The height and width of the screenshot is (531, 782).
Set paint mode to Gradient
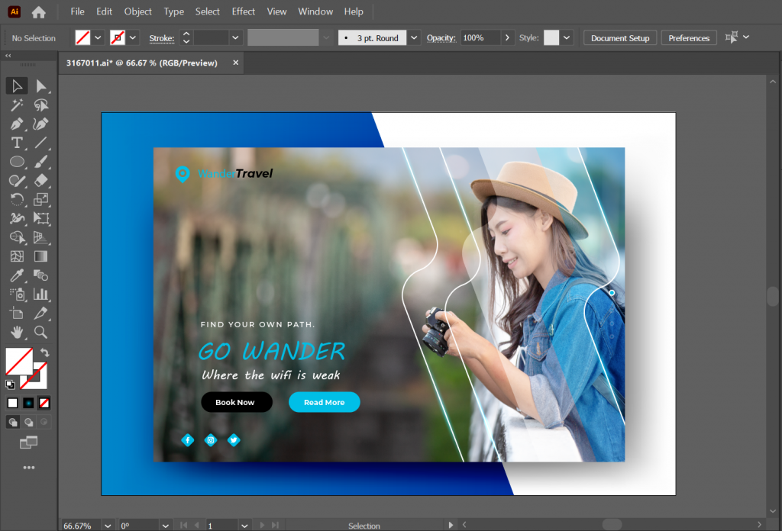28,403
